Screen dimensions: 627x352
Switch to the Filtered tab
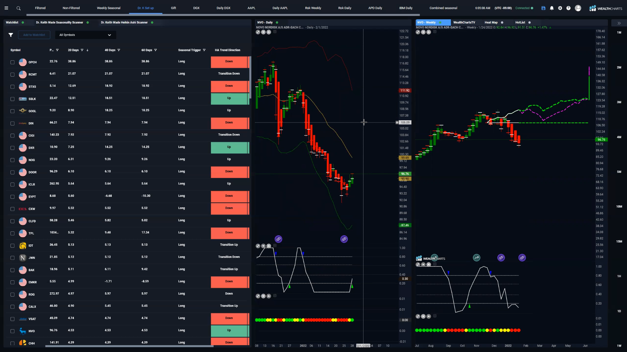(40, 8)
